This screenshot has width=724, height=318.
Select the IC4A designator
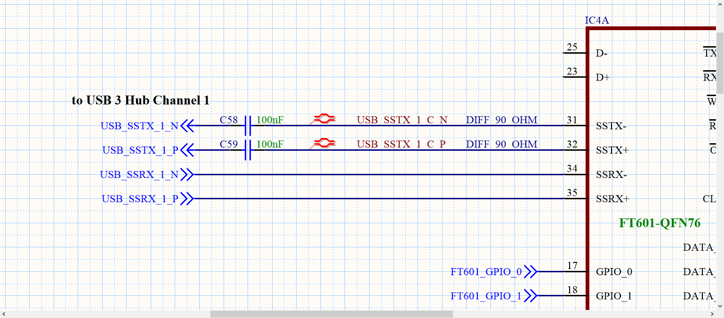pyautogui.click(x=597, y=21)
